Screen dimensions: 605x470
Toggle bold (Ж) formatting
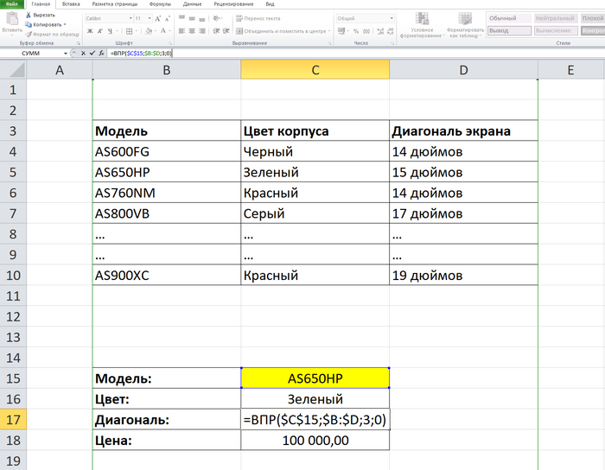[90, 31]
